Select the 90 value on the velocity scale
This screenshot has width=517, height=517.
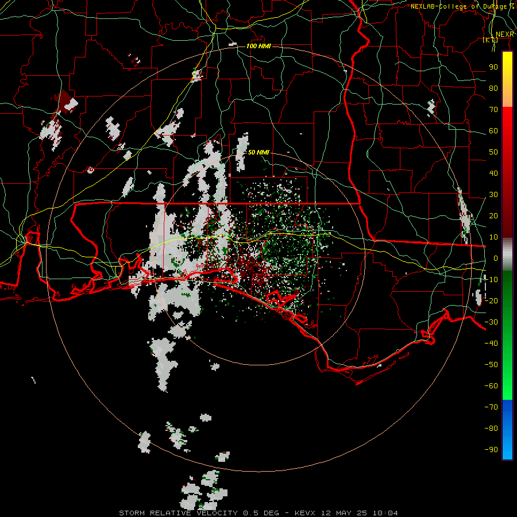tap(493, 67)
